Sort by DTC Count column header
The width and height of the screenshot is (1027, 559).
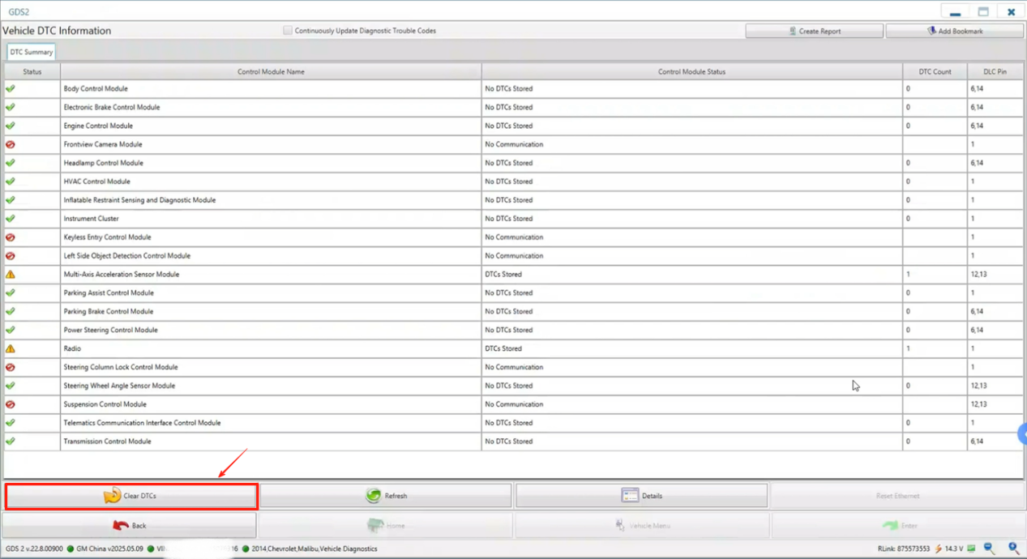(x=935, y=71)
